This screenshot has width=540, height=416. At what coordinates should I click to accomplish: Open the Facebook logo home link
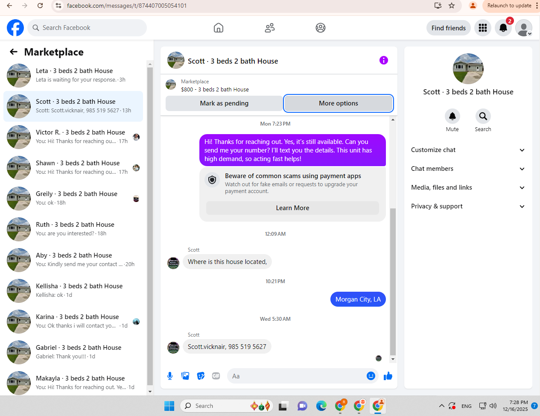15,28
